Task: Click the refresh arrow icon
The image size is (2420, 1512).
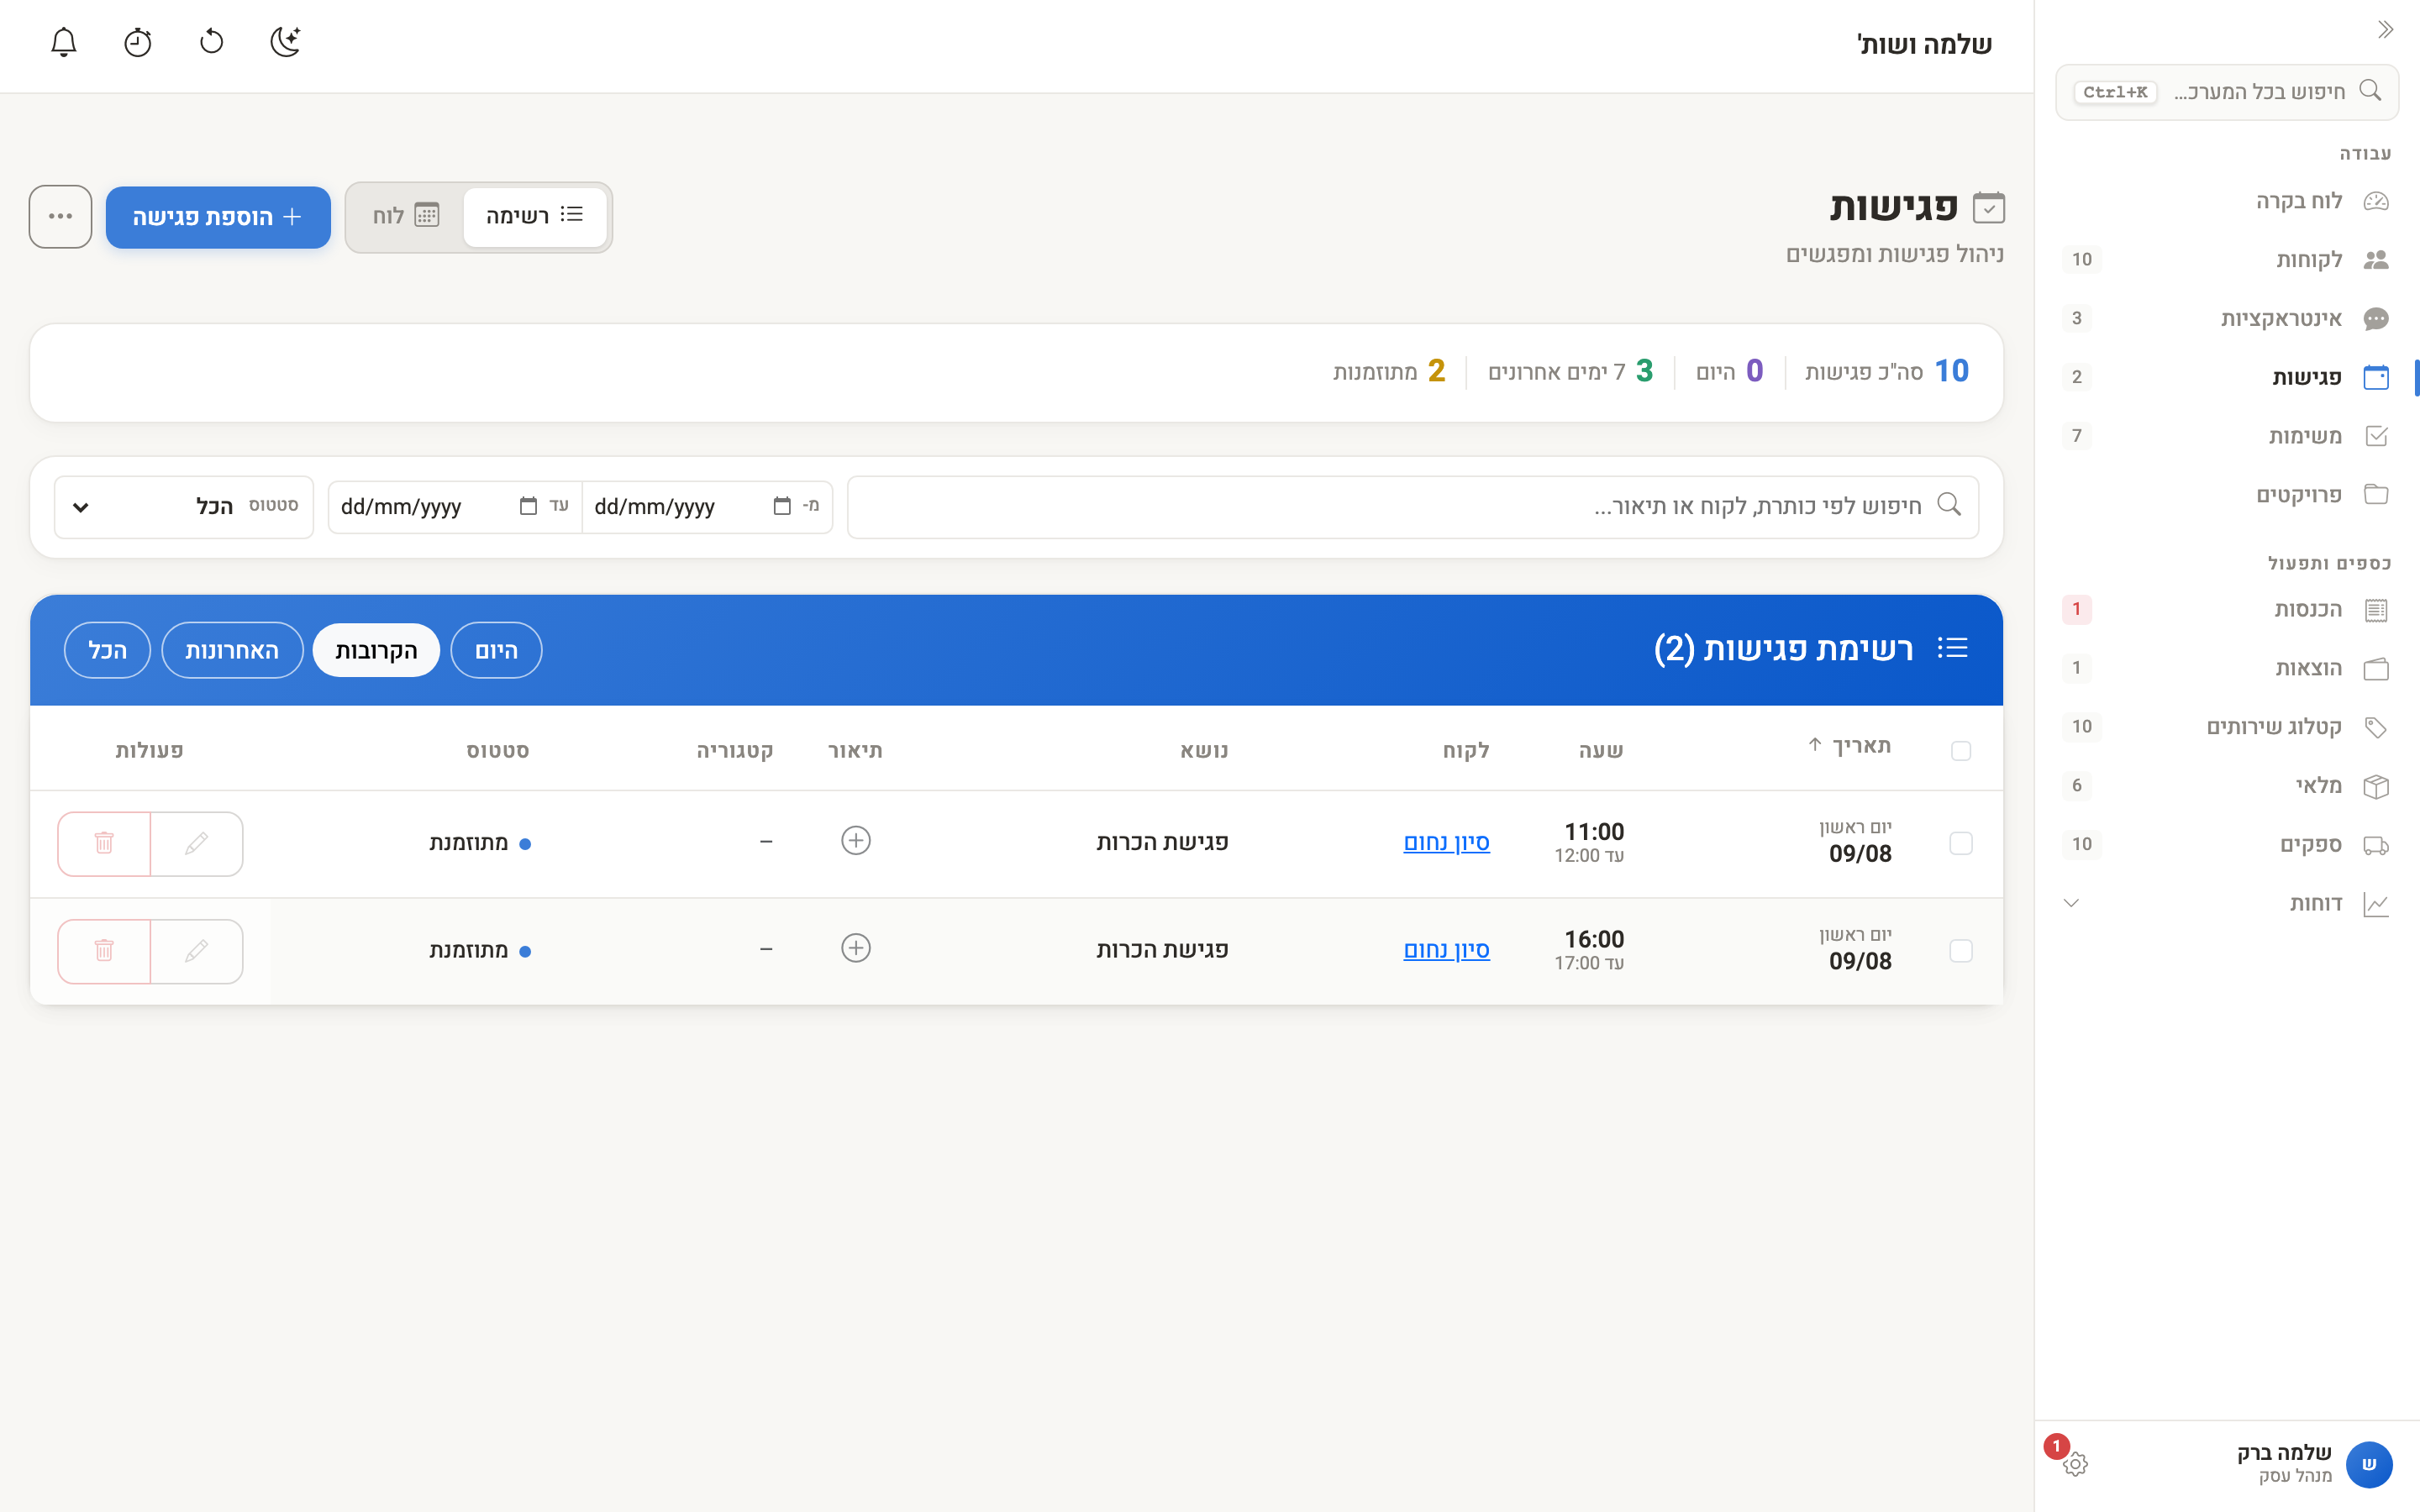Action: click(x=212, y=42)
